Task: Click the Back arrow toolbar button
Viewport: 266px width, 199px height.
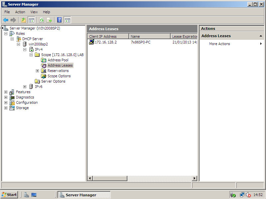Action: 6,20
